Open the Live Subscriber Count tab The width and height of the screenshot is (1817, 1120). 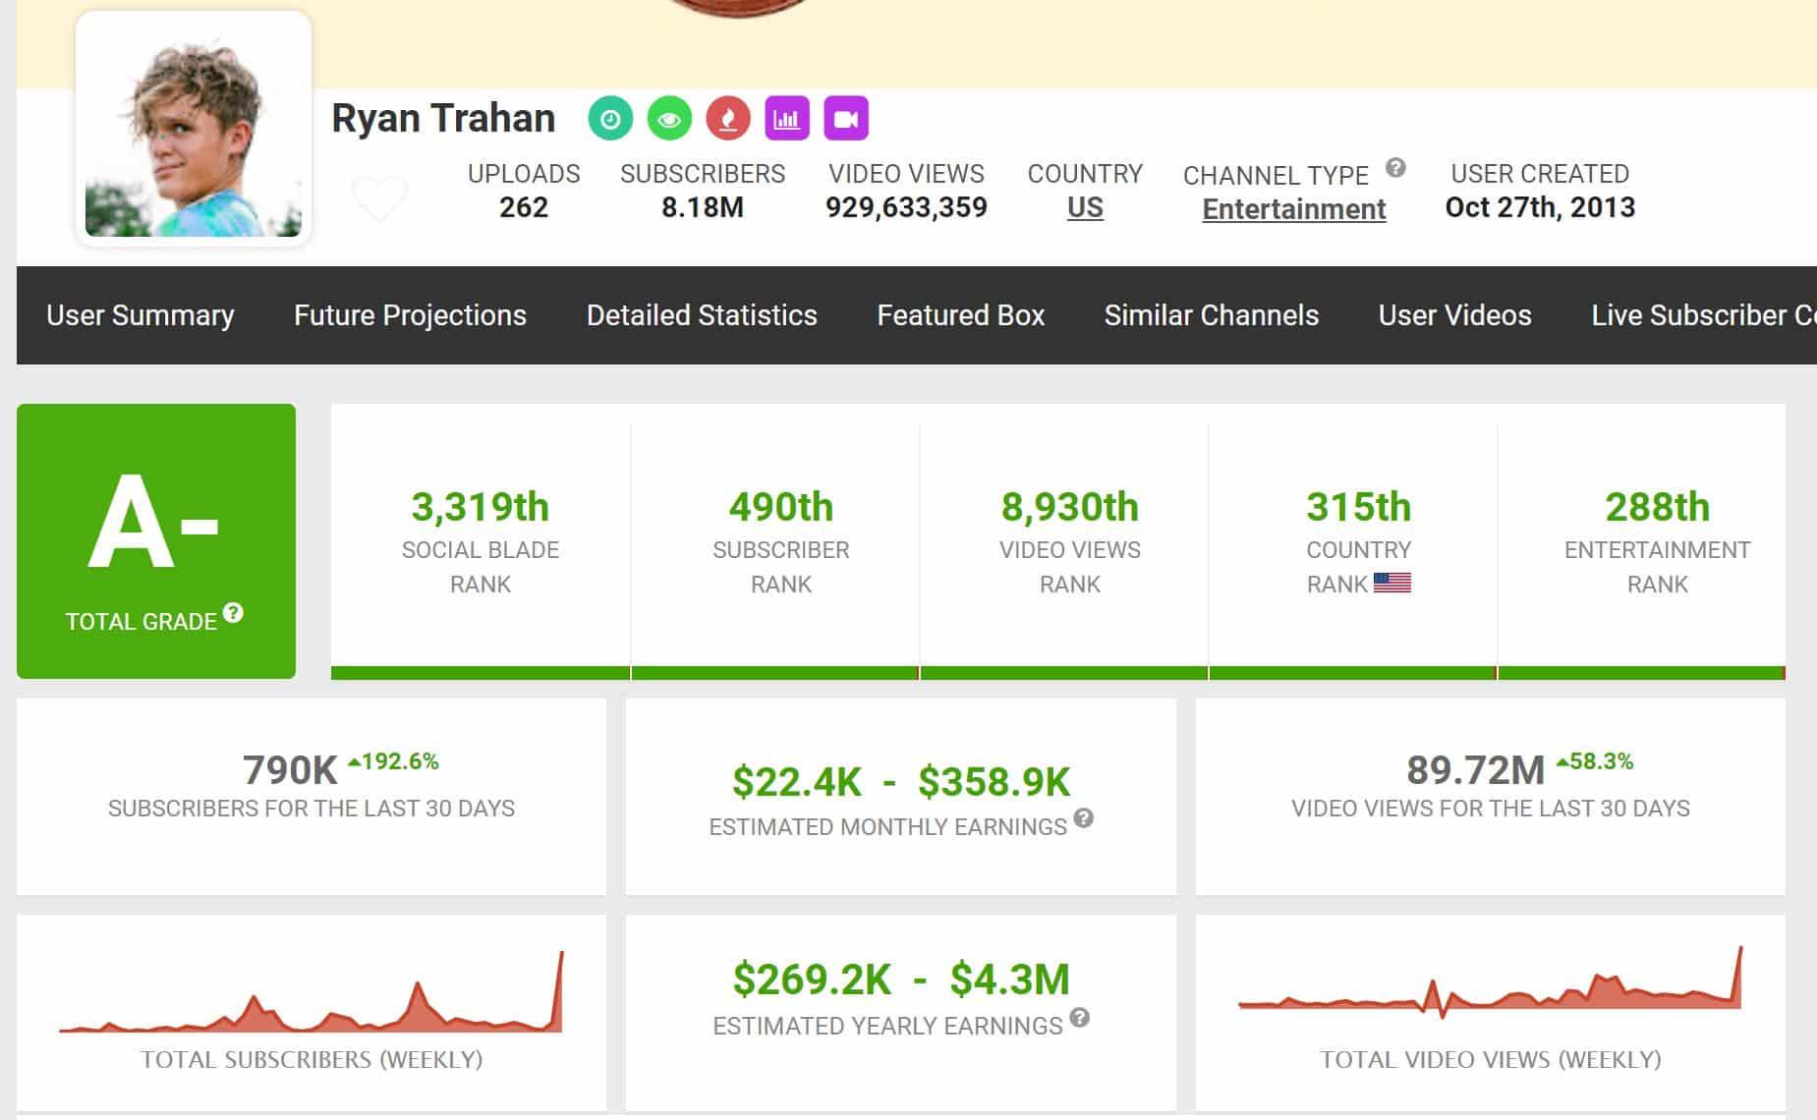tap(1704, 315)
